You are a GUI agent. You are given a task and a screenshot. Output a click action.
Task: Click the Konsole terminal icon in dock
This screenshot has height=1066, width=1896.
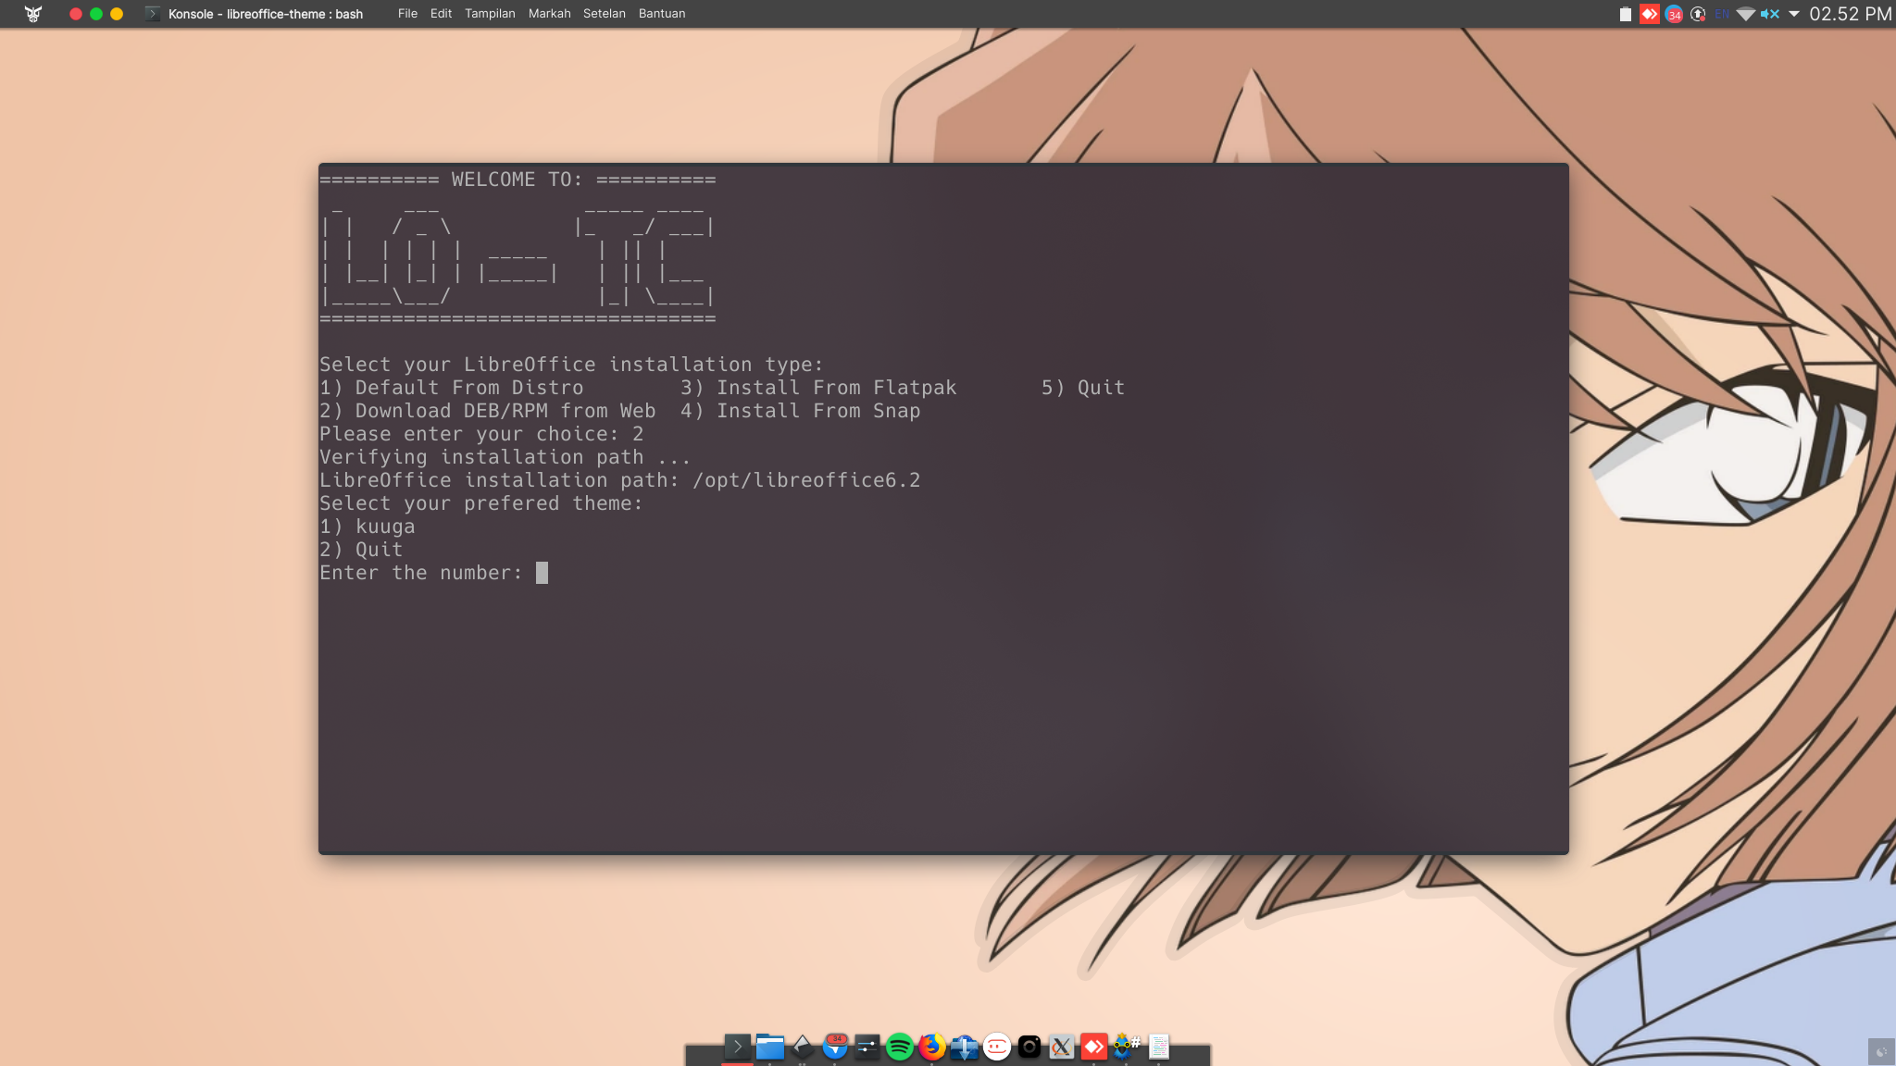(x=737, y=1047)
